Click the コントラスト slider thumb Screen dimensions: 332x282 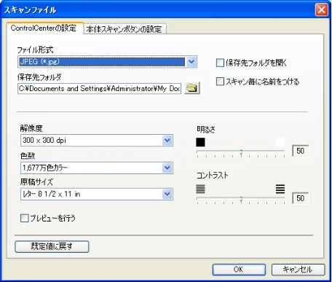[241, 200]
